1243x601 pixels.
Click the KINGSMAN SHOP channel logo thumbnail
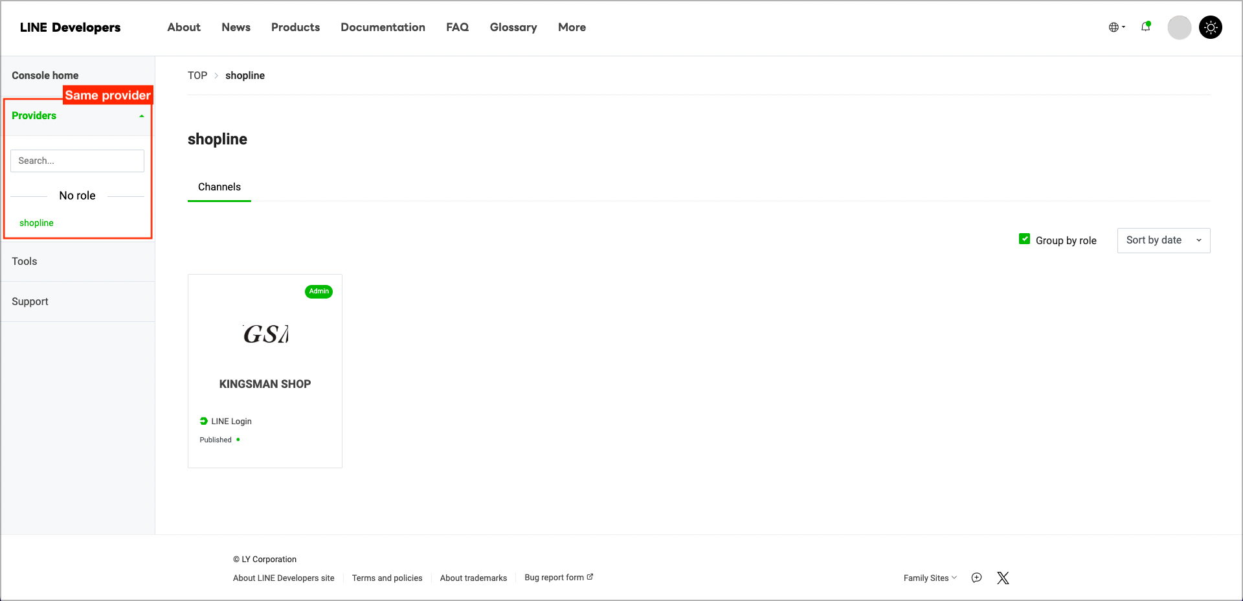265,334
